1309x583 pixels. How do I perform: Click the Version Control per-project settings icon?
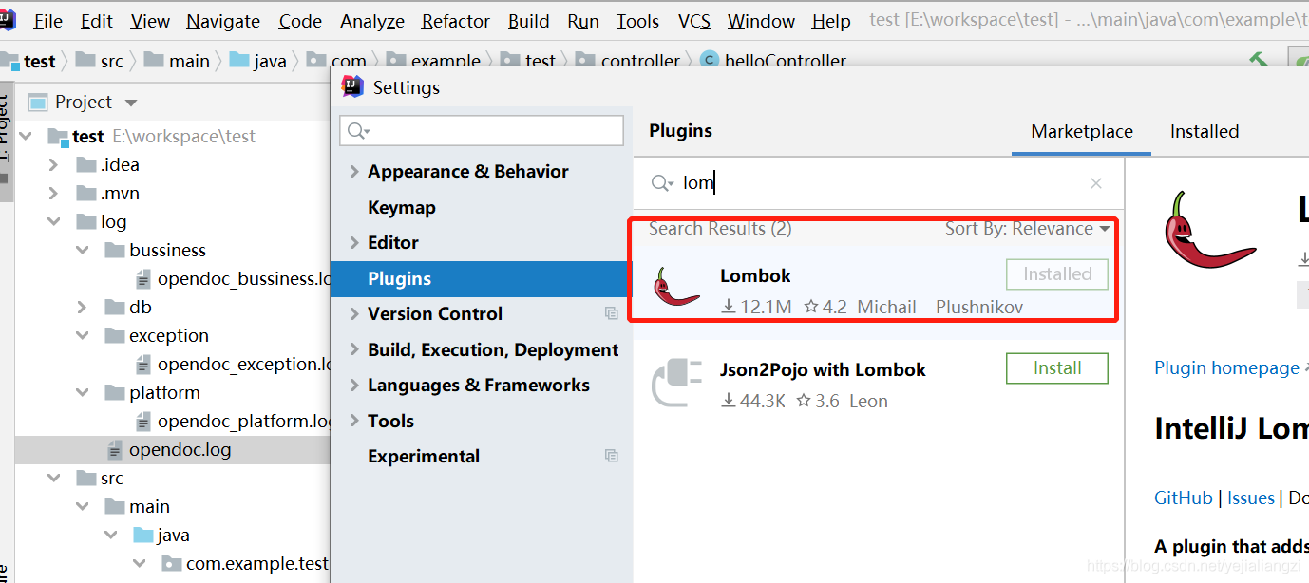click(x=611, y=313)
